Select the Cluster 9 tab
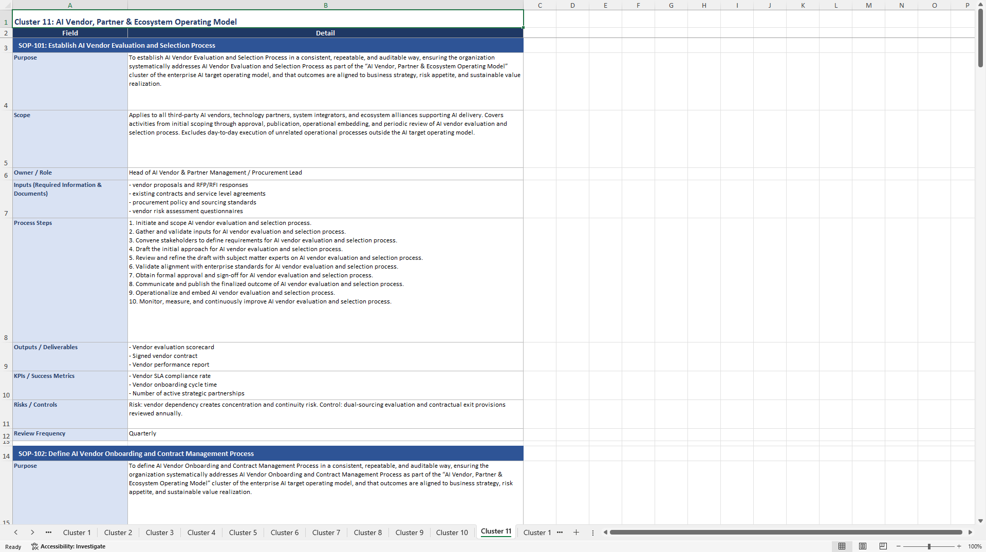 (410, 532)
